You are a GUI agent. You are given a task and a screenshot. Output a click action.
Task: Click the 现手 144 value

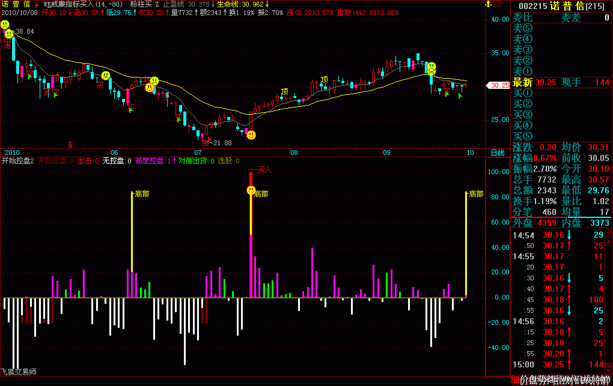[x=602, y=82]
